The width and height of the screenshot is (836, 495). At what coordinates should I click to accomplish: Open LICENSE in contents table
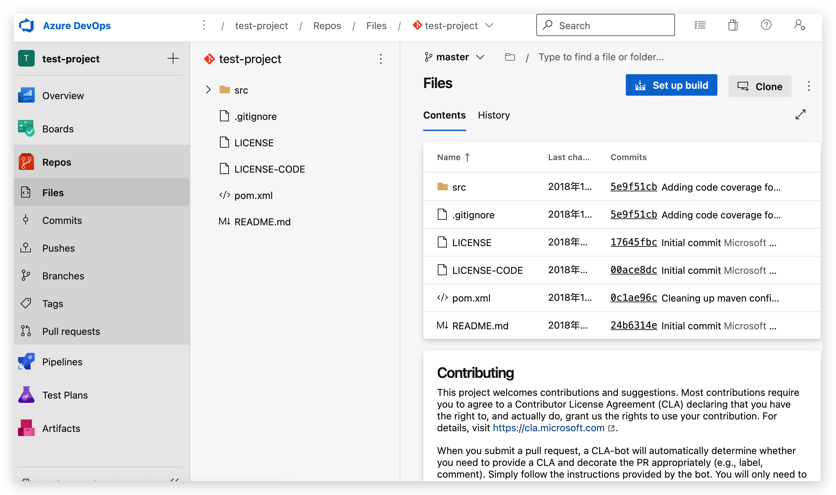(x=472, y=243)
